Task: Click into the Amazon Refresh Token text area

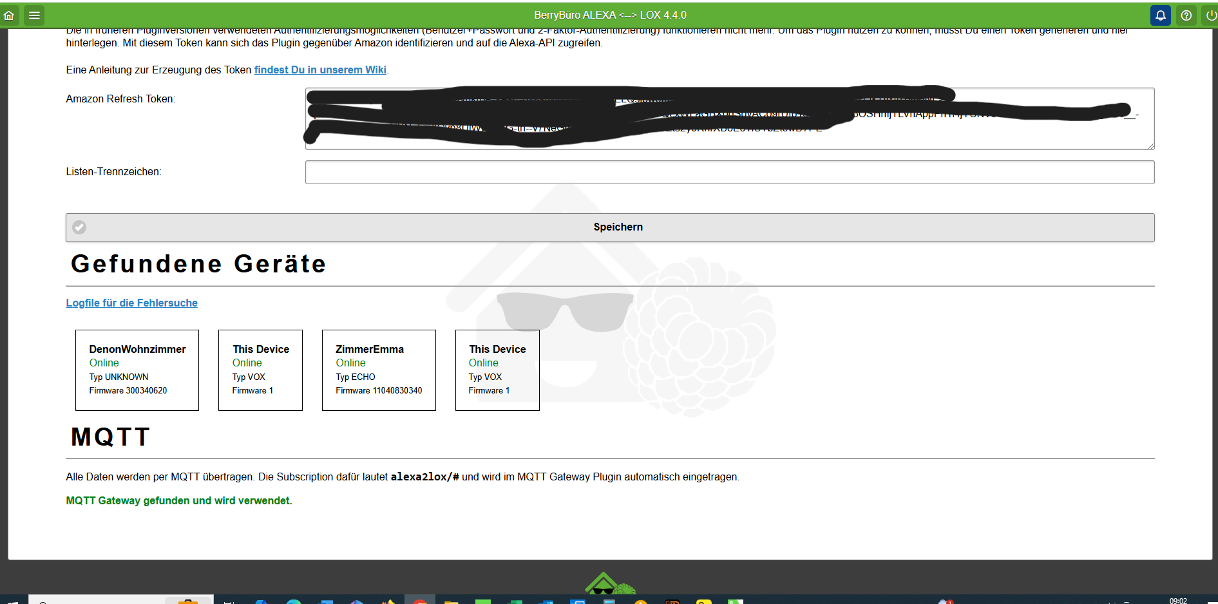Action: coord(730,119)
